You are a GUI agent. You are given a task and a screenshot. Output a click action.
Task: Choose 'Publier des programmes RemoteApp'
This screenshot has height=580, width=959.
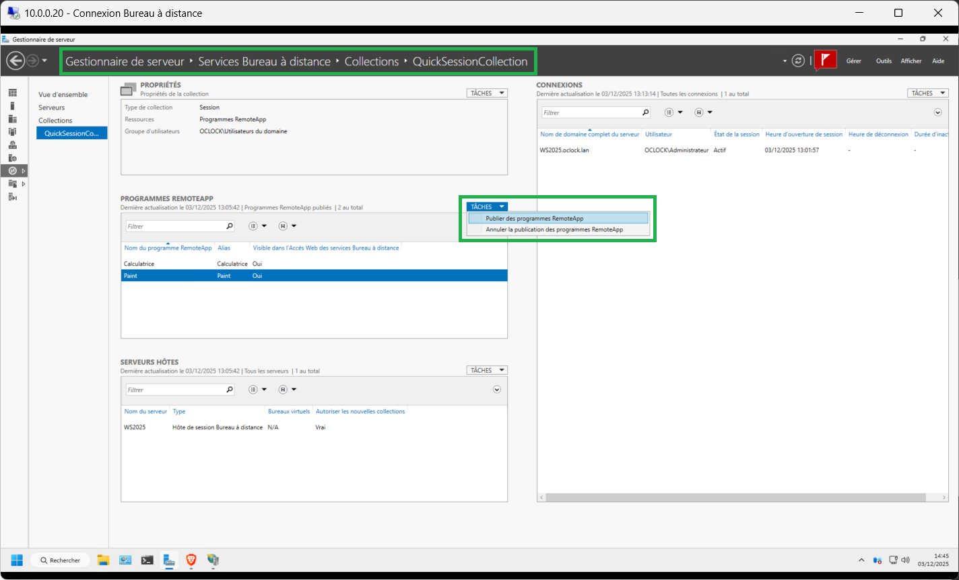click(x=535, y=219)
